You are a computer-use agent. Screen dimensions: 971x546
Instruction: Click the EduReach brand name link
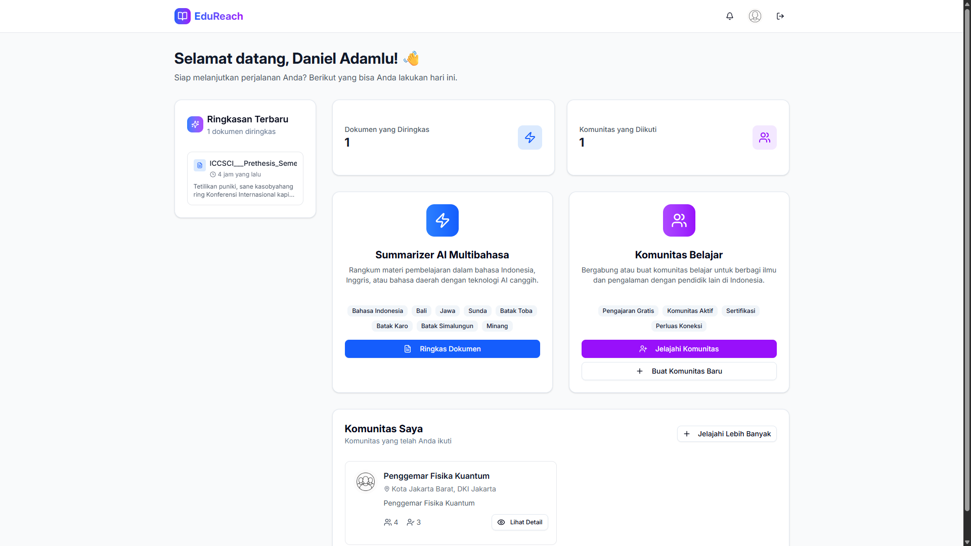218,16
